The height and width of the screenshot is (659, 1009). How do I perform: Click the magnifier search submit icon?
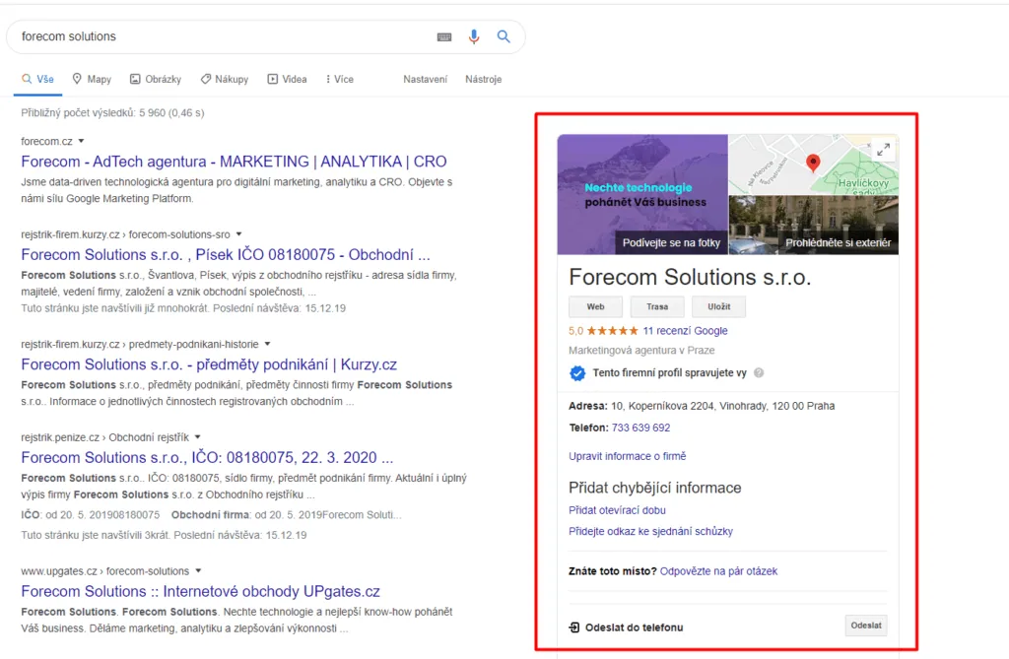tap(504, 36)
